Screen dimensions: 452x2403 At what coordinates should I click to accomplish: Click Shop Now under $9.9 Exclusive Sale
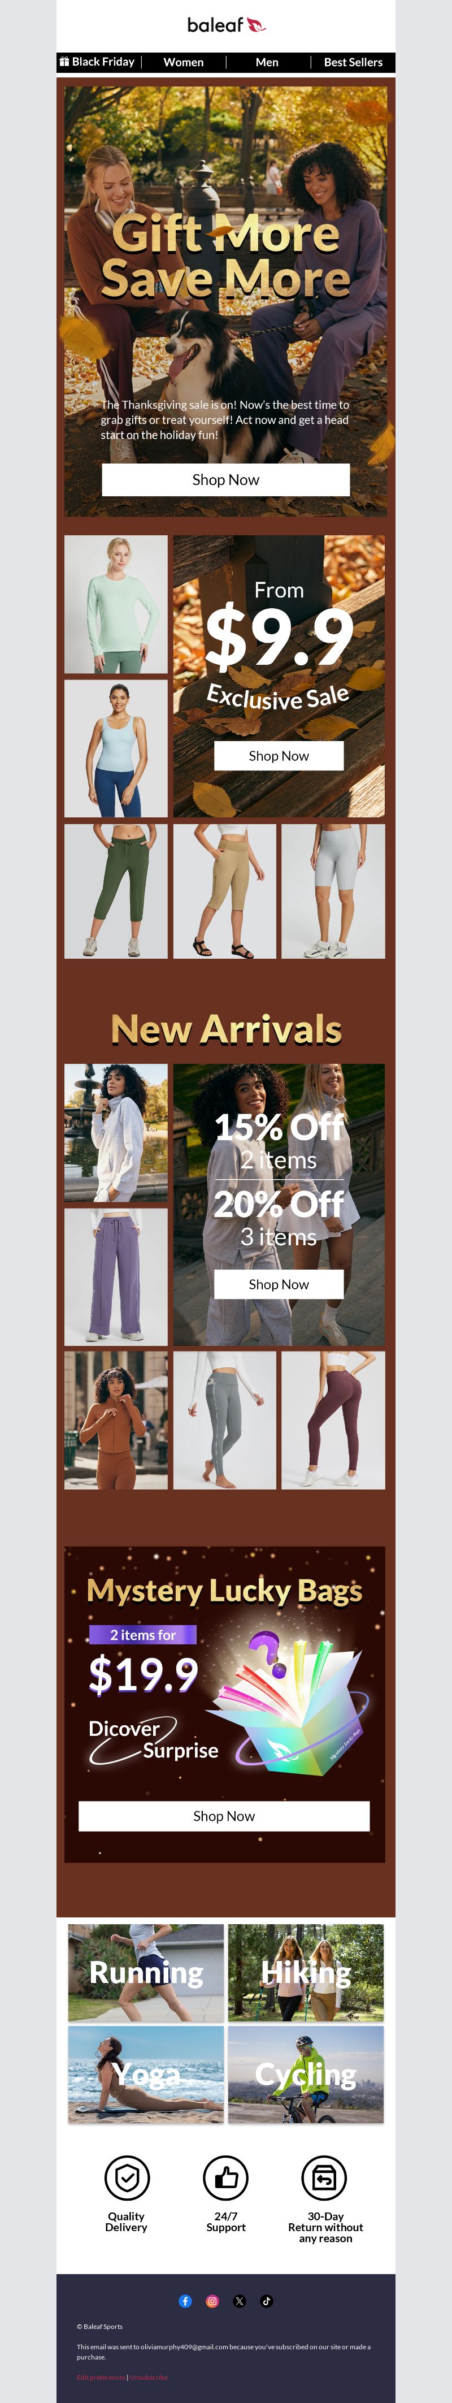[x=279, y=756]
